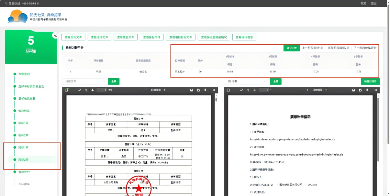
Task: Toggle sidebar in the right PDF viewer
Action: (x=228, y=90)
